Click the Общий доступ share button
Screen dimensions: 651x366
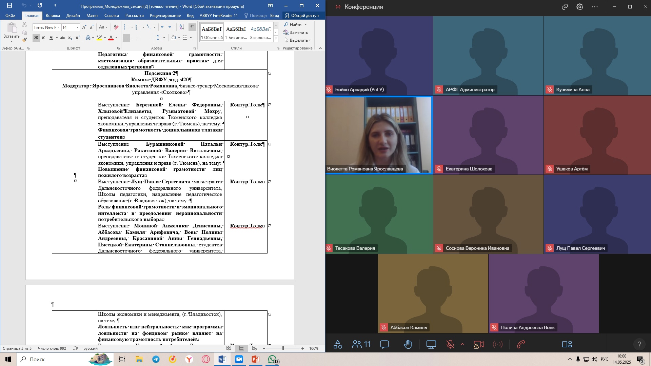302,16
